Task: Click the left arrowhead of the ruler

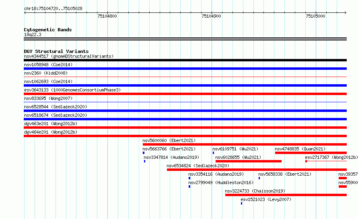Action: [25, 12]
